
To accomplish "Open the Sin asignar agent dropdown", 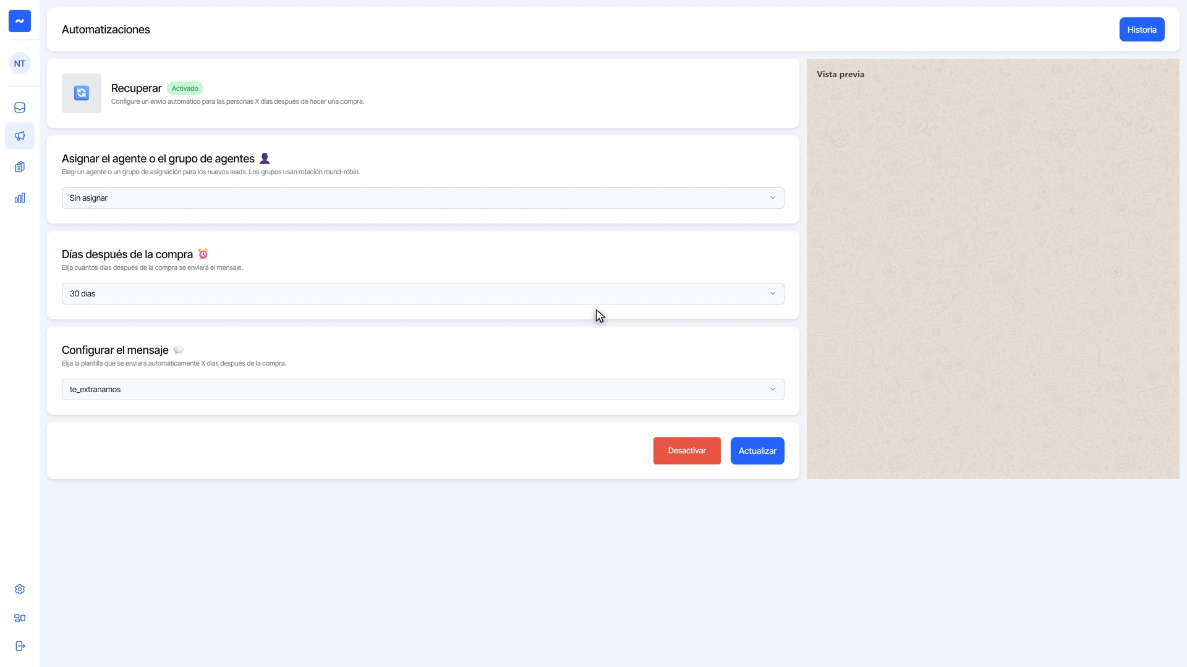I will point(423,198).
